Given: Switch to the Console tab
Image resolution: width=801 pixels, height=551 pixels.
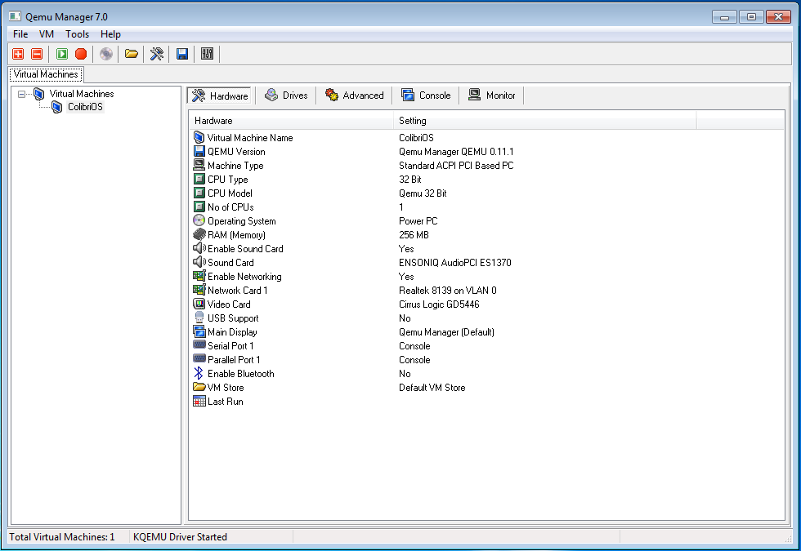Looking at the screenshot, I should (x=426, y=96).
